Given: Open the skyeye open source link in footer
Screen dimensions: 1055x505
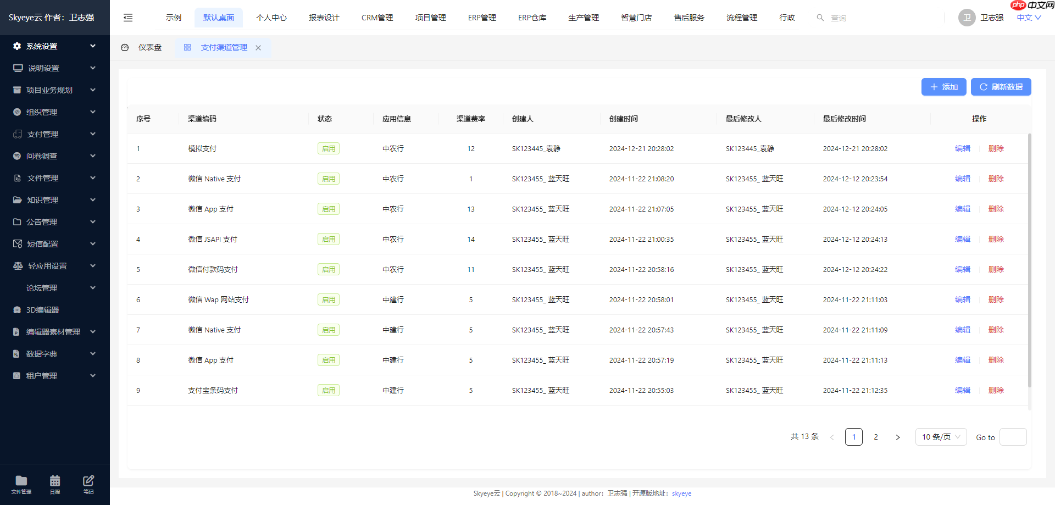Looking at the screenshot, I should point(681,493).
